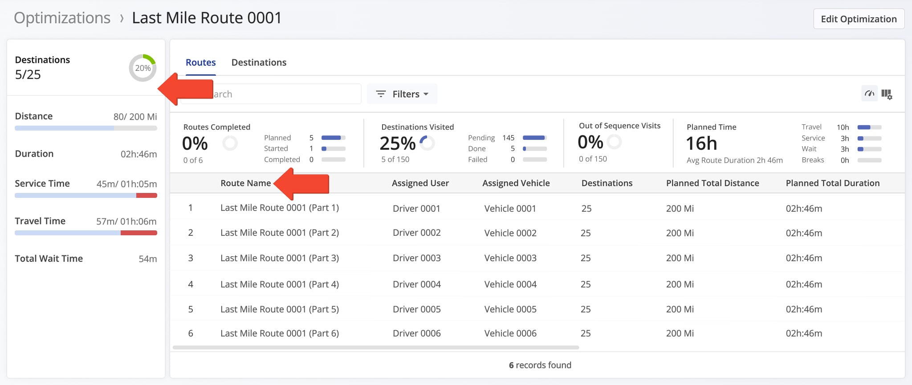Open Last Mile Route 0001 (Part 6)
Screen dimensions: 912x385
click(x=280, y=333)
